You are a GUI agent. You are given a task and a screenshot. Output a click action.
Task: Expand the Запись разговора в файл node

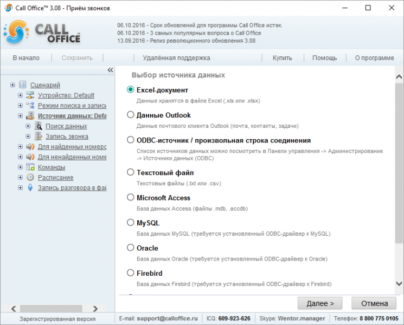[x=20, y=187]
